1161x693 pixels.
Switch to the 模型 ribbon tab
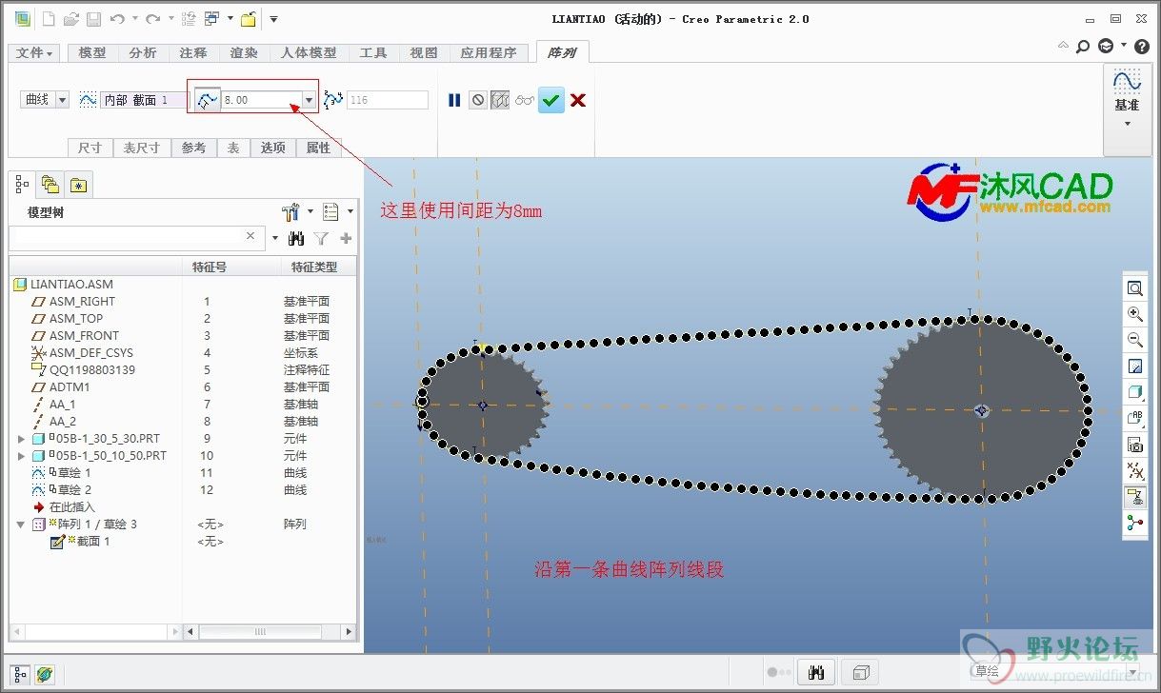[92, 53]
